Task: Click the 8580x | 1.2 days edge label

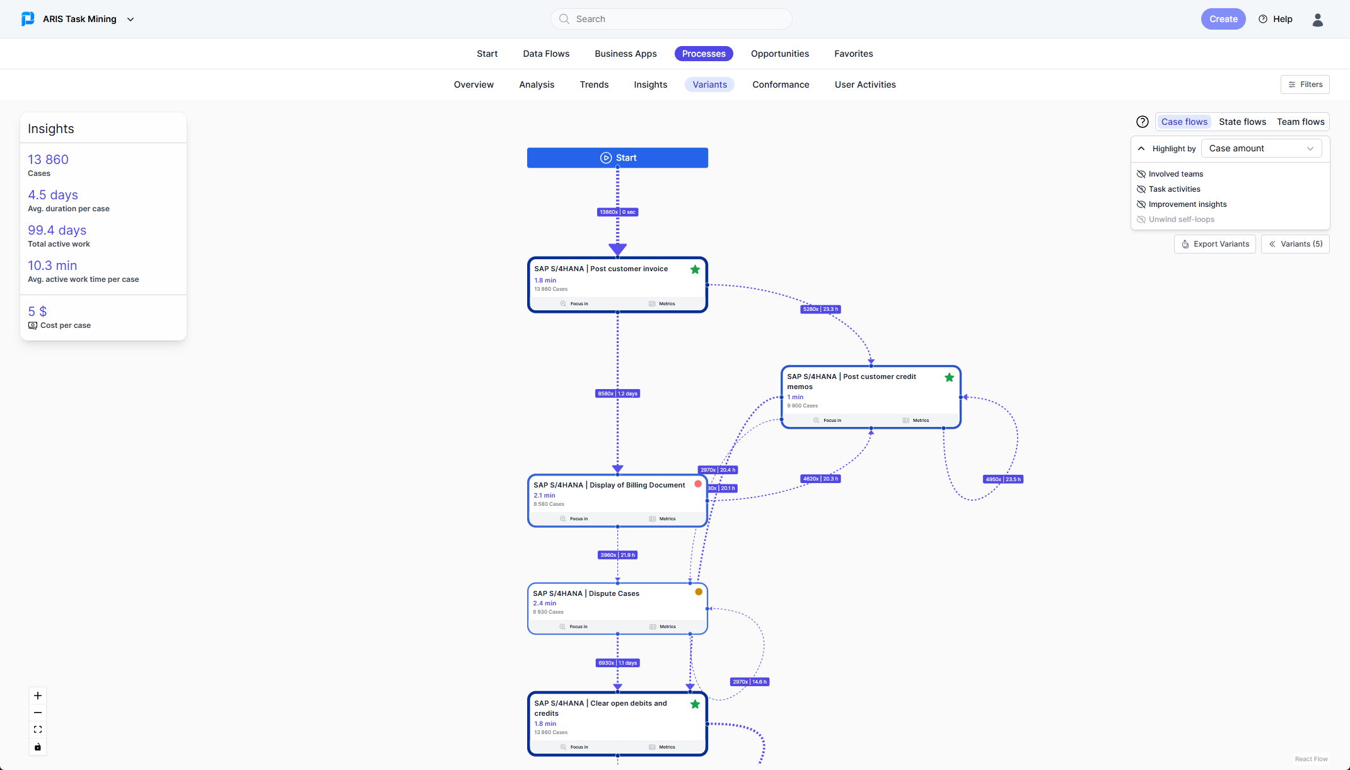Action: pyautogui.click(x=617, y=394)
